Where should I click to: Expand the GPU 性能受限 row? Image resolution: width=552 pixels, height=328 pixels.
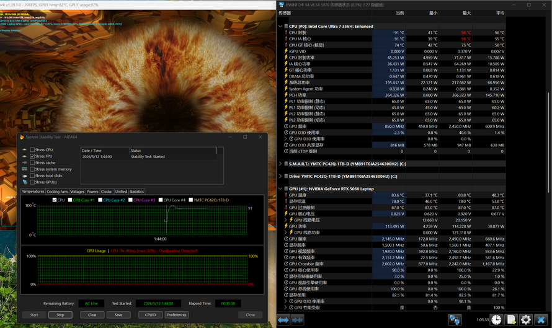pos(285,308)
